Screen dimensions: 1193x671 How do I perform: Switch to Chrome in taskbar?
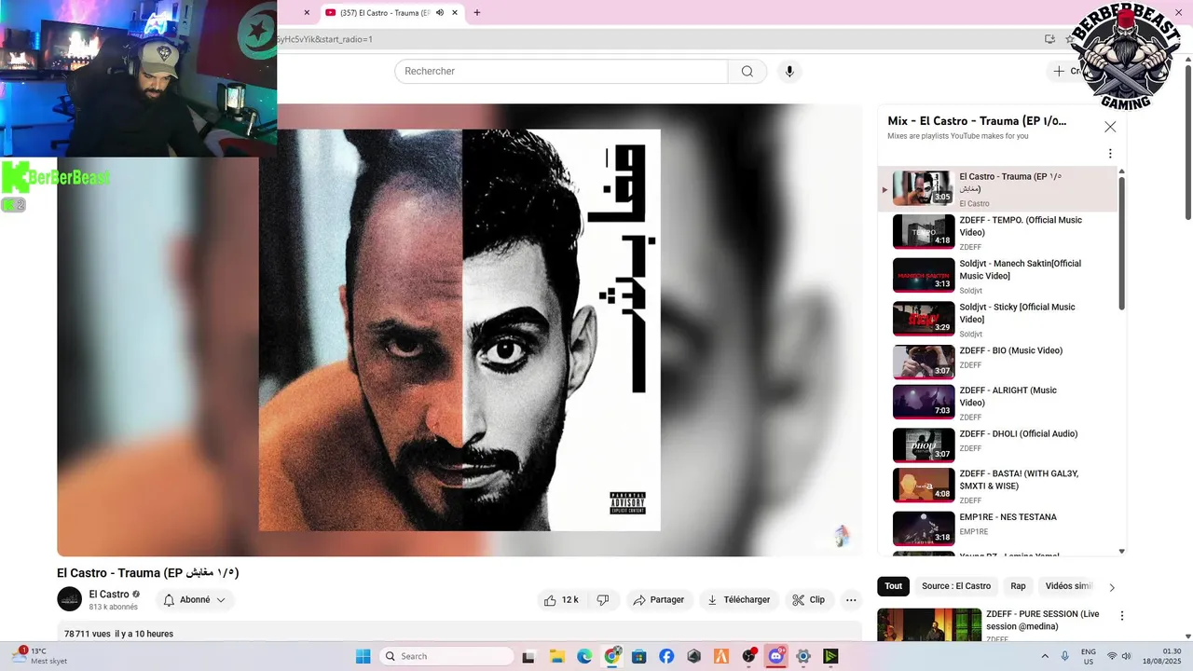pos(612,656)
